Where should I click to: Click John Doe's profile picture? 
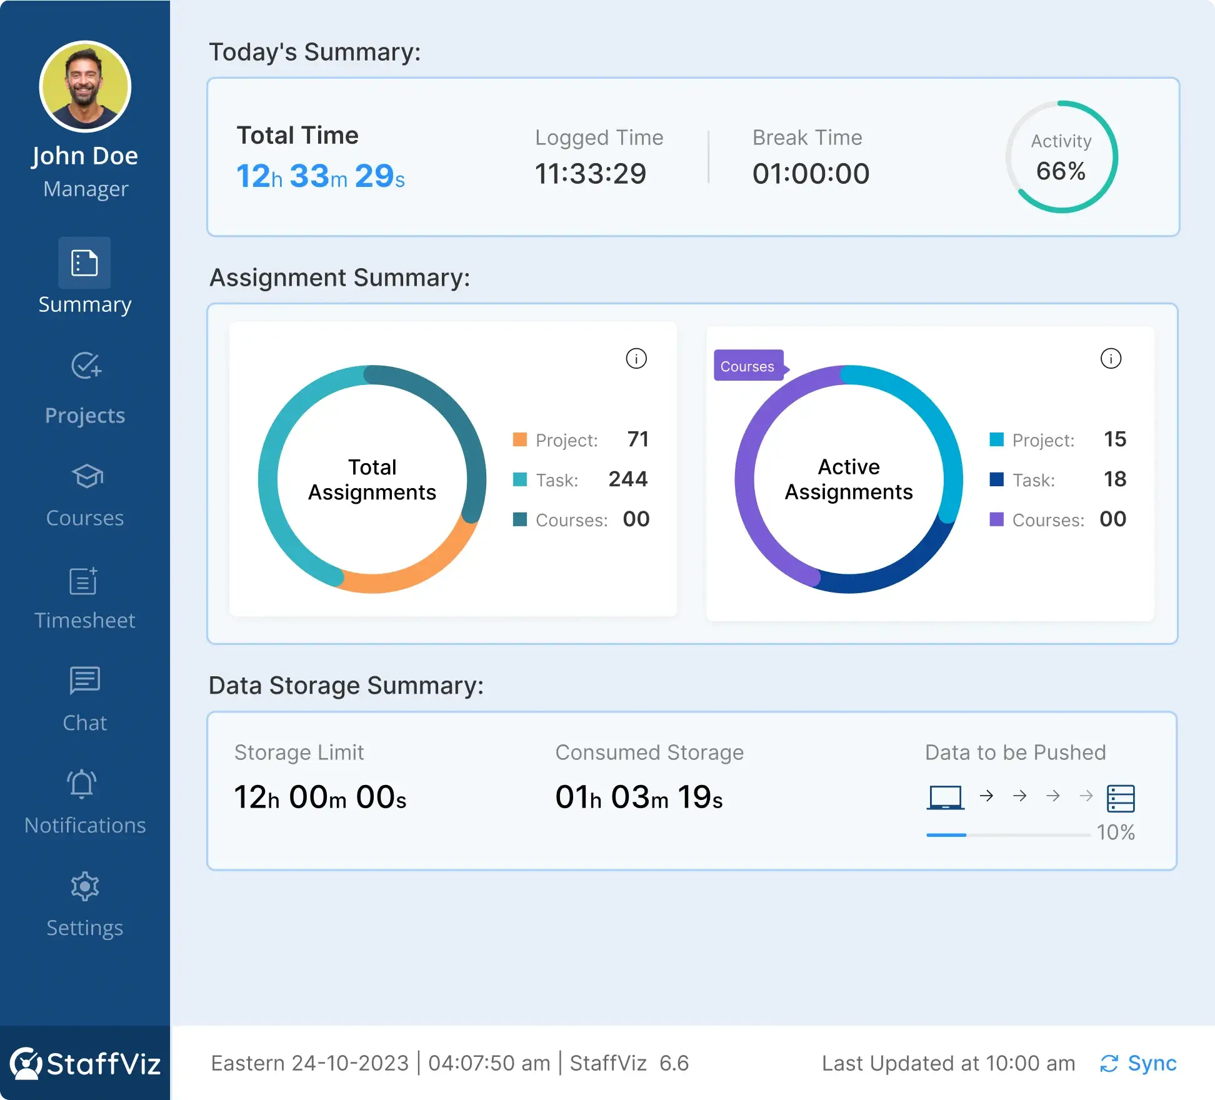pos(85,87)
